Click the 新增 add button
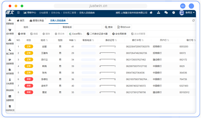Image resolution: width=201 pixels, height=118 pixels. coord(22,34)
